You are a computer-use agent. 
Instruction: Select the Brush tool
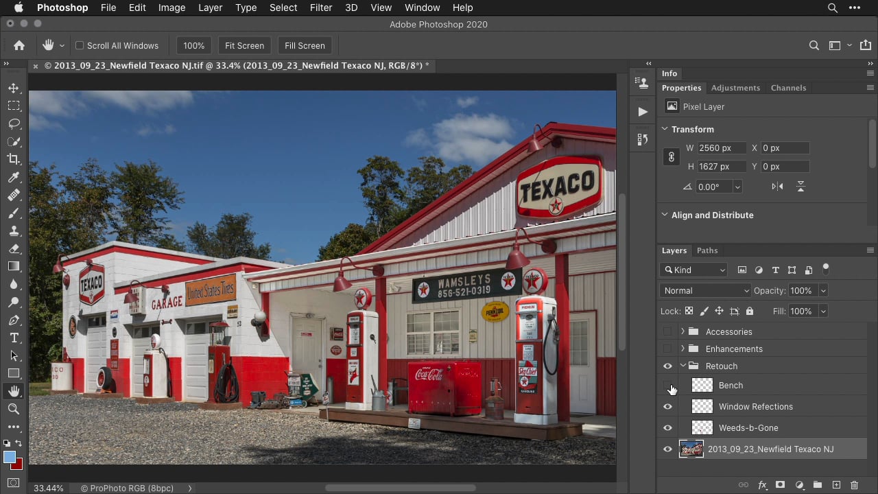point(13,213)
